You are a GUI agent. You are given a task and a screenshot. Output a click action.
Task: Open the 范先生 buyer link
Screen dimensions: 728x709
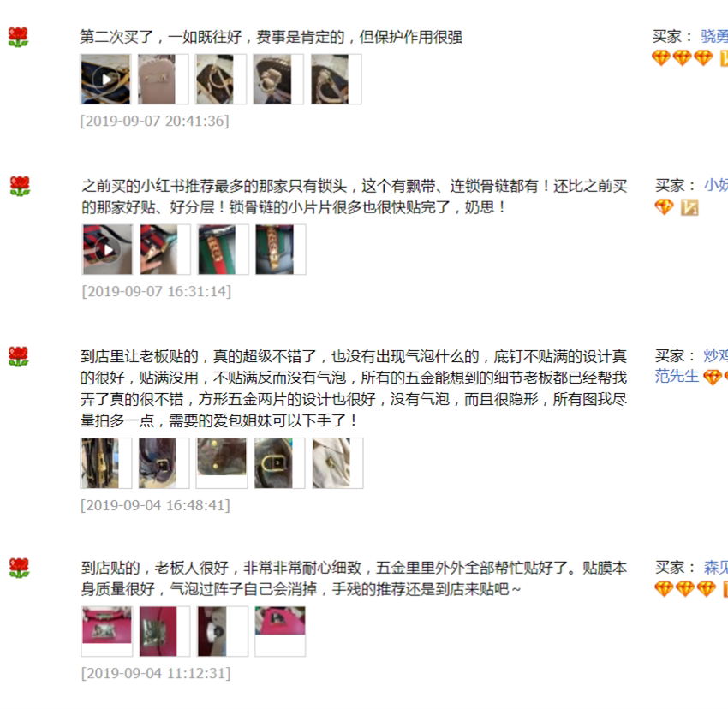point(677,376)
